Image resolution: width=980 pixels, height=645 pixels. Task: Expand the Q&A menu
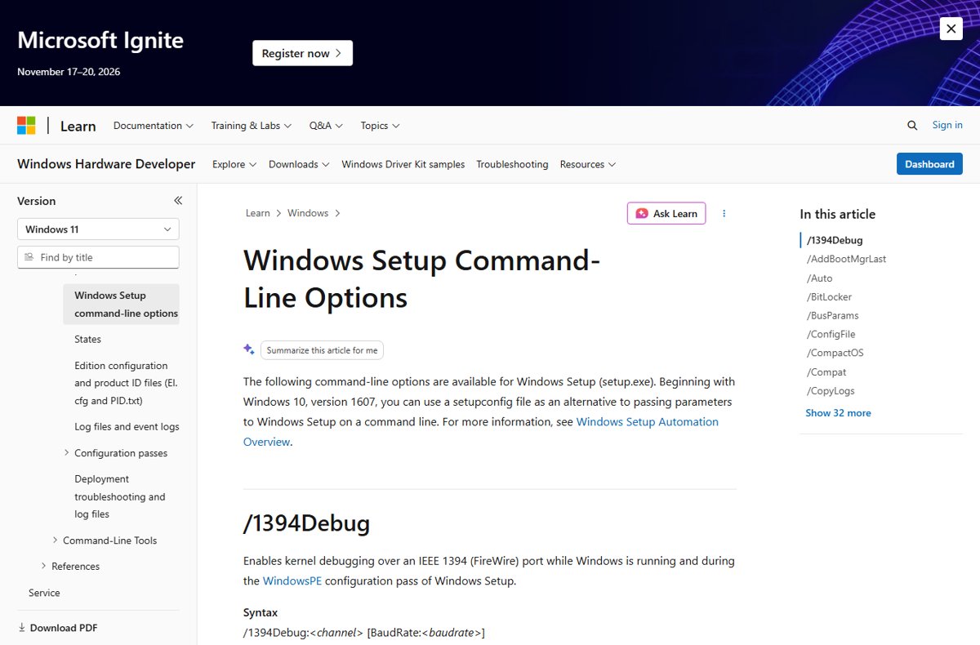click(326, 126)
